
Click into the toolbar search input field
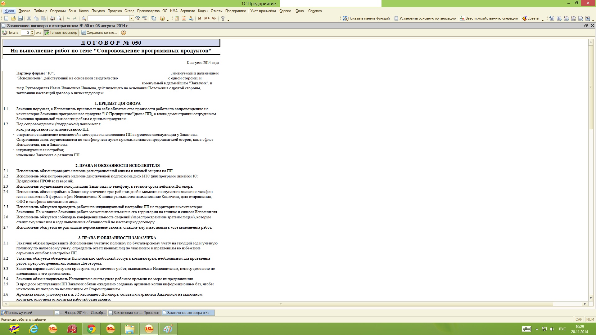pos(109,18)
